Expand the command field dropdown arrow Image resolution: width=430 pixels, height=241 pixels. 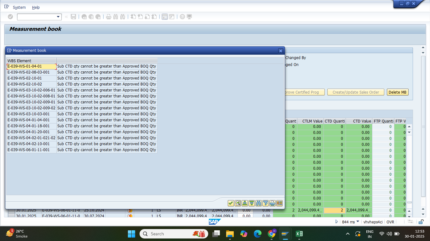[58, 17]
